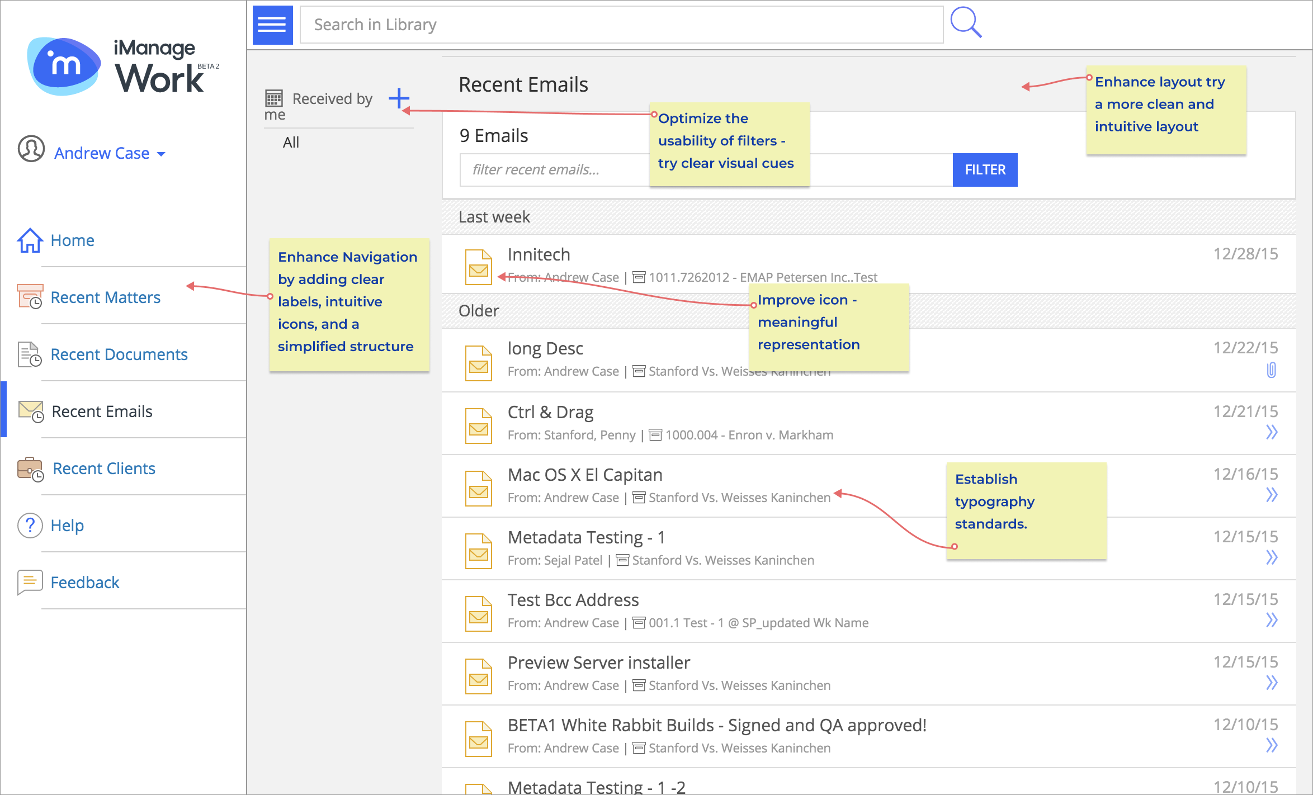1313x795 pixels.
Task: Expand the Mac OS X El Capitan chevron
Action: coord(1272,495)
